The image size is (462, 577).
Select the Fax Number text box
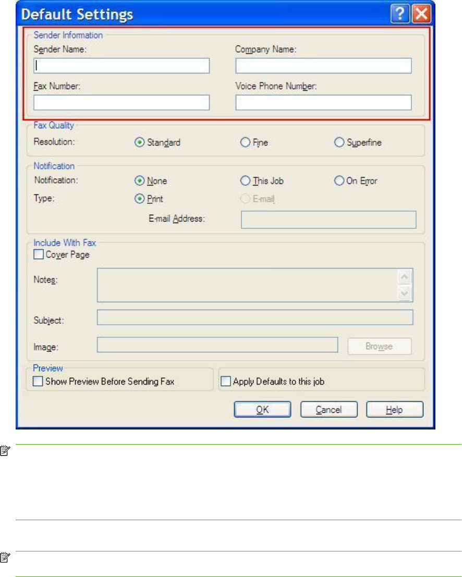click(121, 102)
